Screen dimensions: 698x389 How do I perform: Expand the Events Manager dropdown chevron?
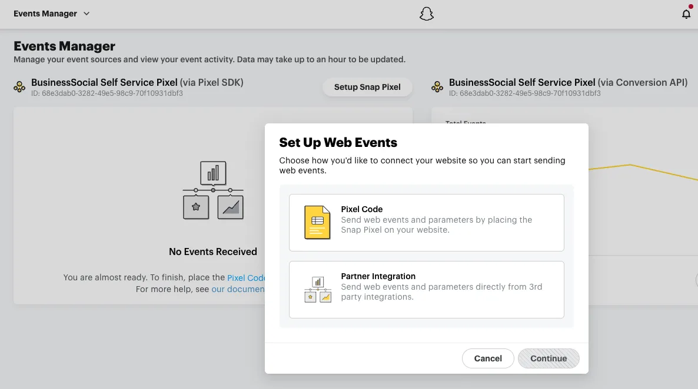87,14
